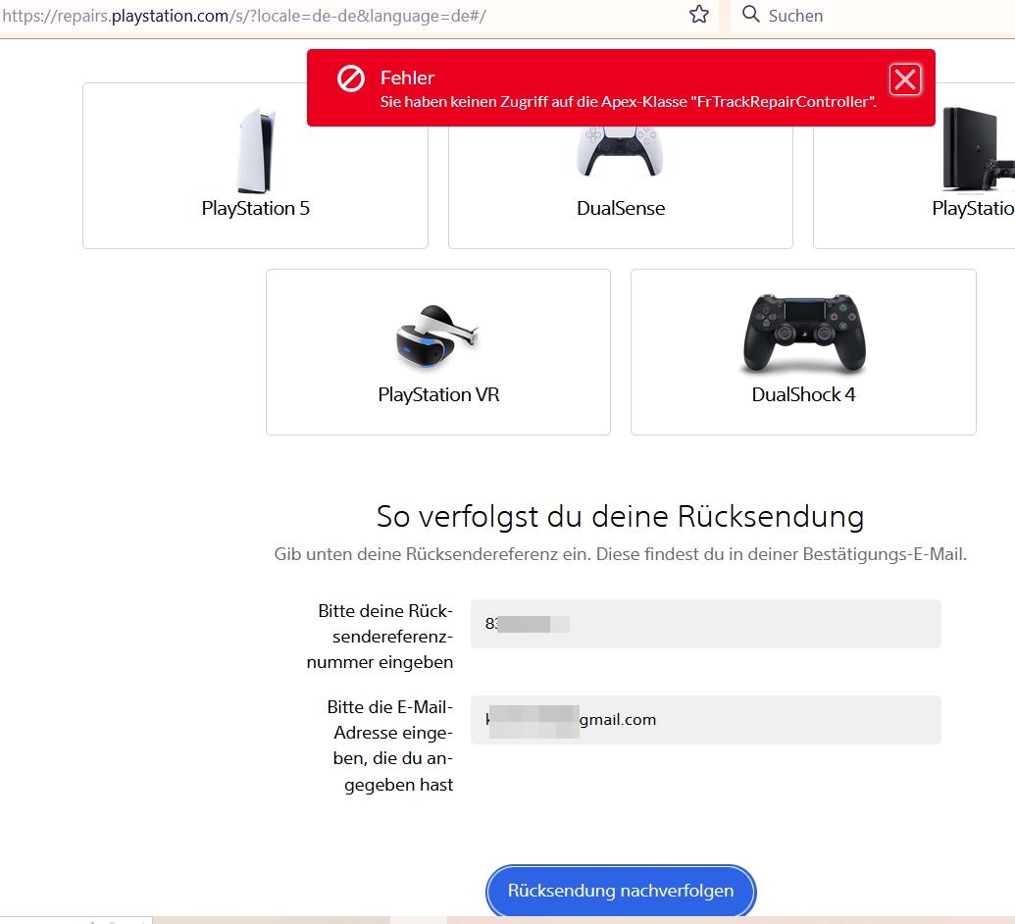The height and width of the screenshot is (924, 1015).
Task: Close the red Fehler error banner
Action: click(904, 79)
